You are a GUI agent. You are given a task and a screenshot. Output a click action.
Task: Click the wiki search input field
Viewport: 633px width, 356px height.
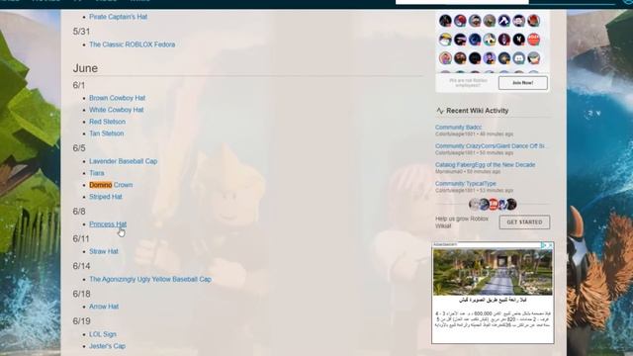[462, 2]
